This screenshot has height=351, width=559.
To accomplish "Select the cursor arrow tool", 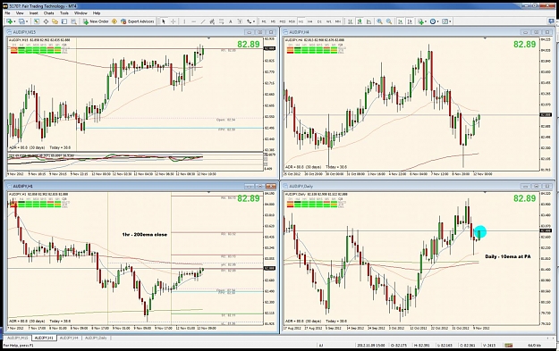I will pos(164,21).
